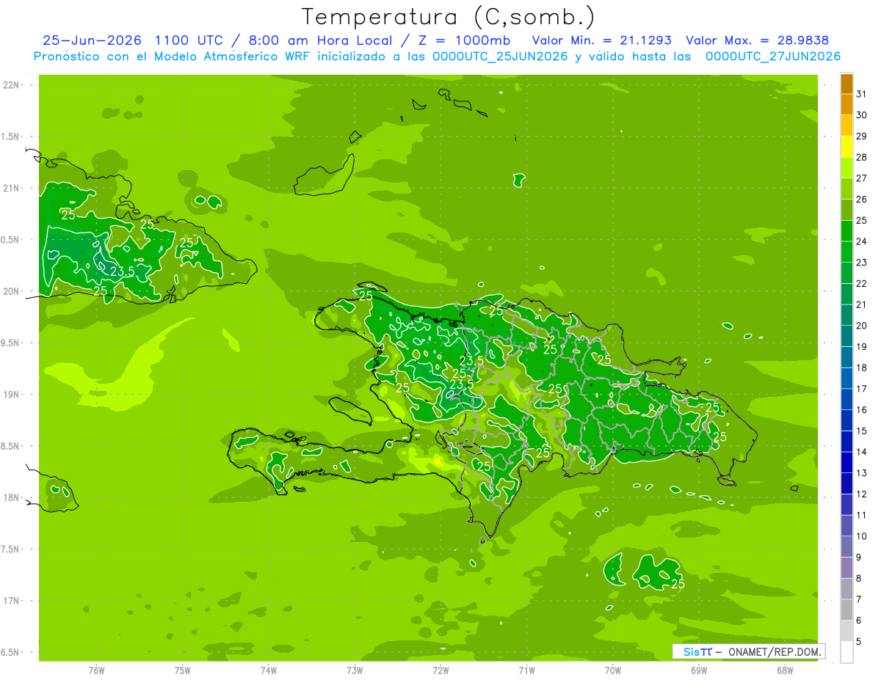The image size is (881, 680).
Task: Click the '70W' longitude axis label
Action: point(613,670)
